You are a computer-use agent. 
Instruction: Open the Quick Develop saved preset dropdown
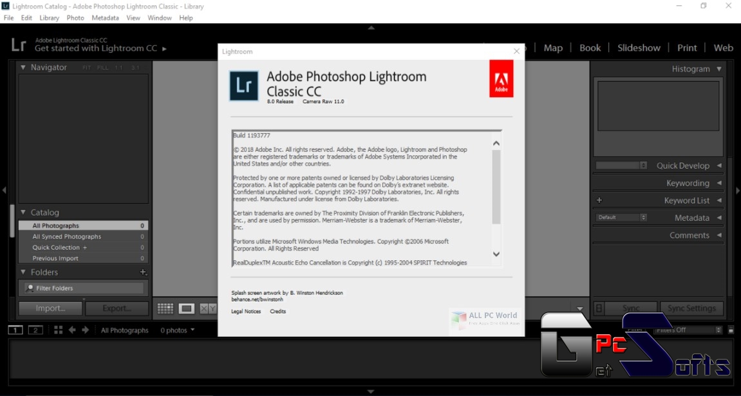coord(621,165)
